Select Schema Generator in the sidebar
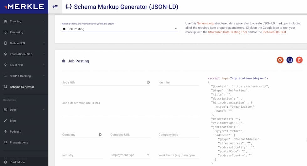The height and width of the screenshot is (166, 307). point(22,87)
